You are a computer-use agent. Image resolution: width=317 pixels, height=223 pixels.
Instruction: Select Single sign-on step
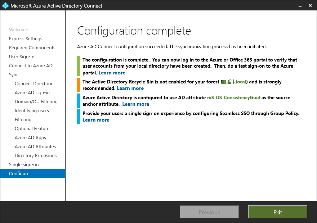coord(24,165)
